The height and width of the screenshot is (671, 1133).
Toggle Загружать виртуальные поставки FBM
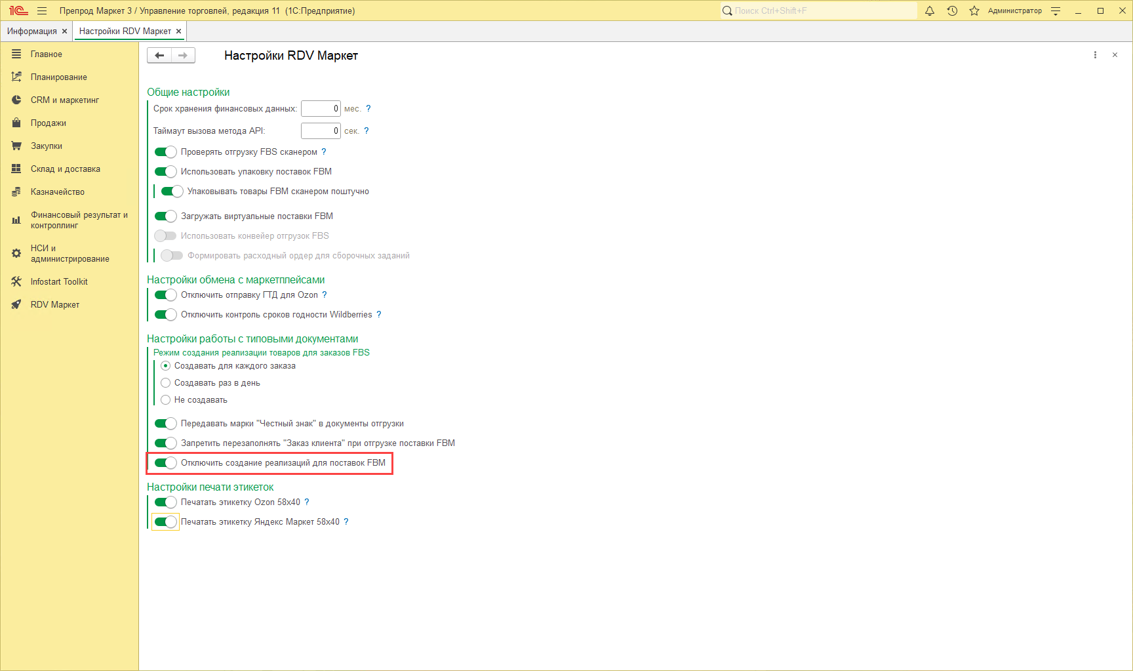tap(165, 216)
